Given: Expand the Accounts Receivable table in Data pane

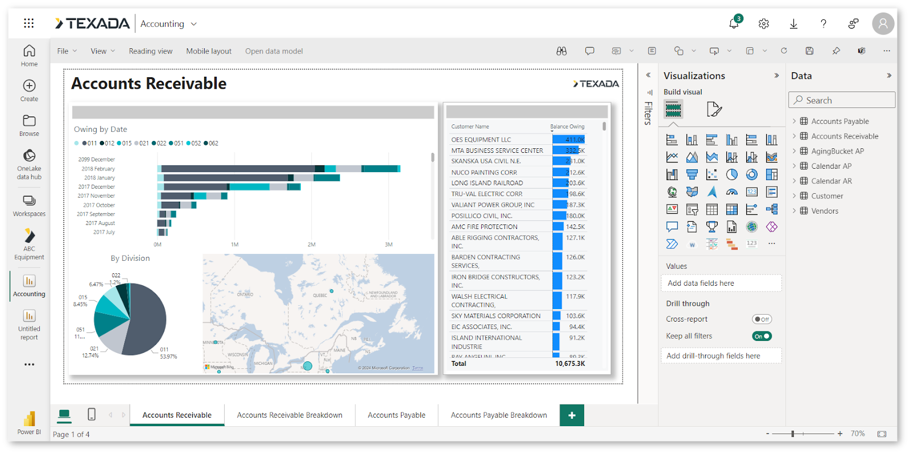Looking at the screenshot, I should 795,136.
